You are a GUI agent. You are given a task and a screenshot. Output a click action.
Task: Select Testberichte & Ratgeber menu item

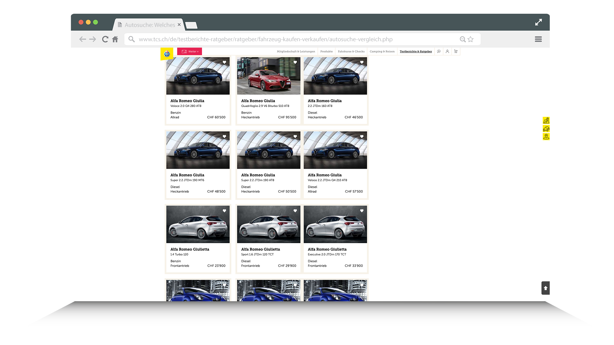coord(415,51)
